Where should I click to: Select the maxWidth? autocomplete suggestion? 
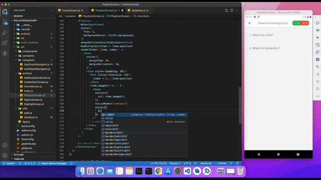[144, 125]
